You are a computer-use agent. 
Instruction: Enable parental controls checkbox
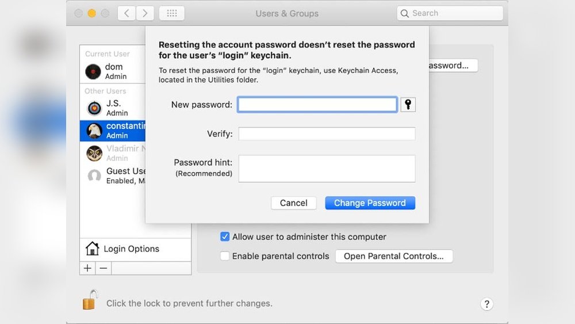pos(225,256)
